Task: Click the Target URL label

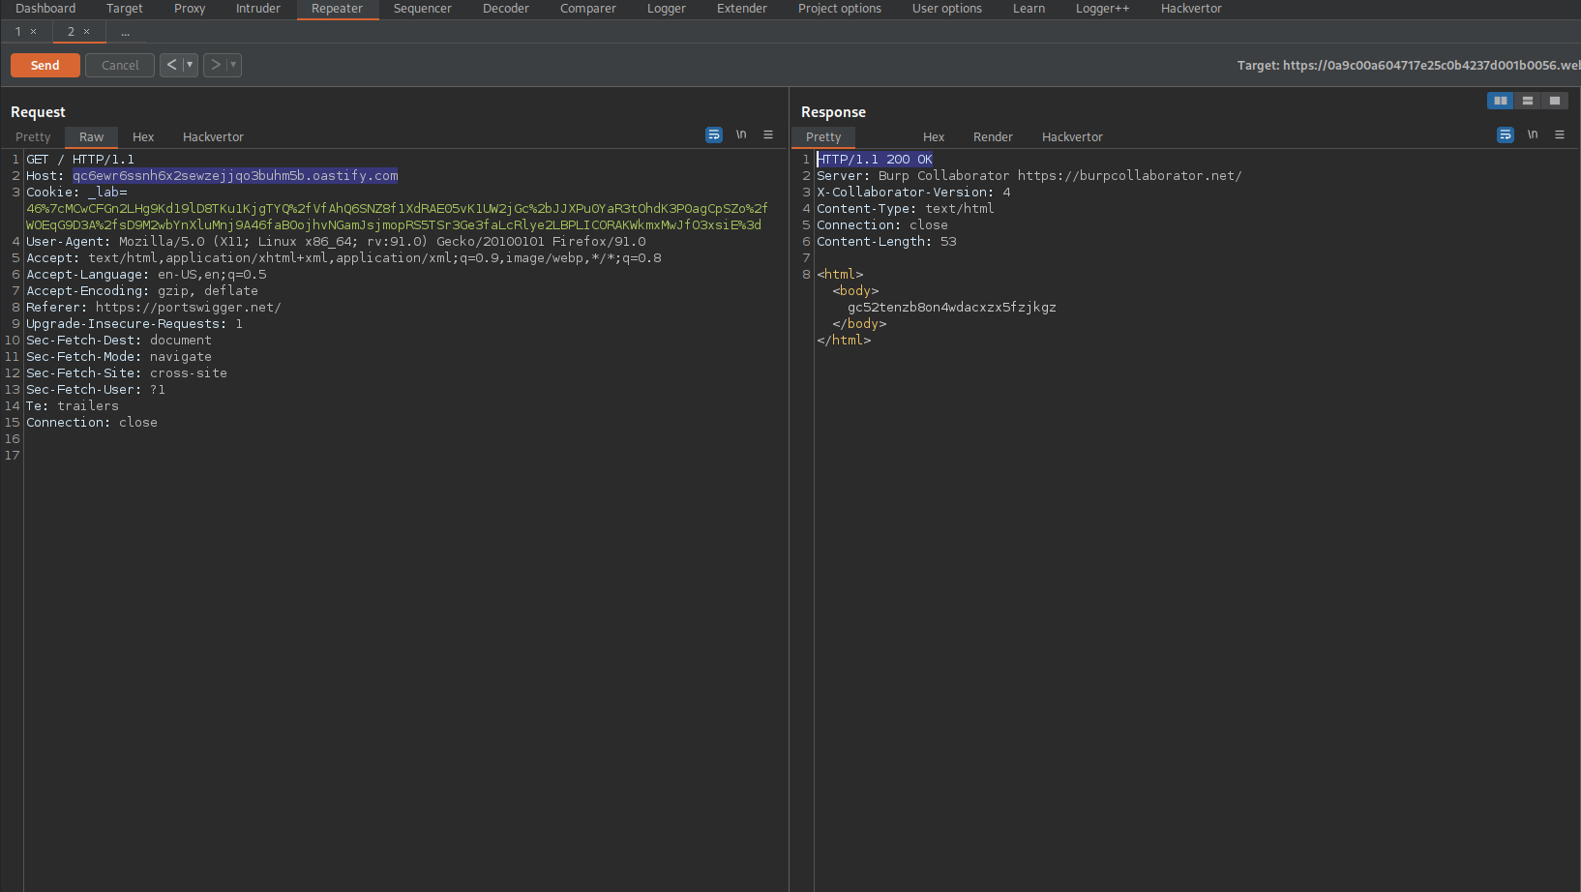Action: (x=1409, y=66)
